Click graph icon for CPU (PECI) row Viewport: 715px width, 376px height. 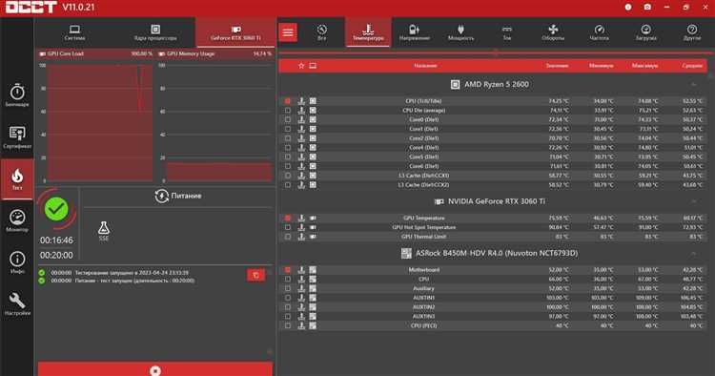[x=301, y=325]
